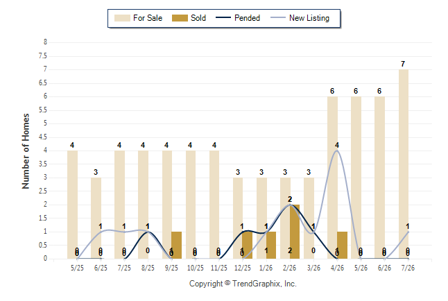The width and height of the screenshot is (448, 301).
Task: Click the 12/25 x-axis date label
Action: 243,268
